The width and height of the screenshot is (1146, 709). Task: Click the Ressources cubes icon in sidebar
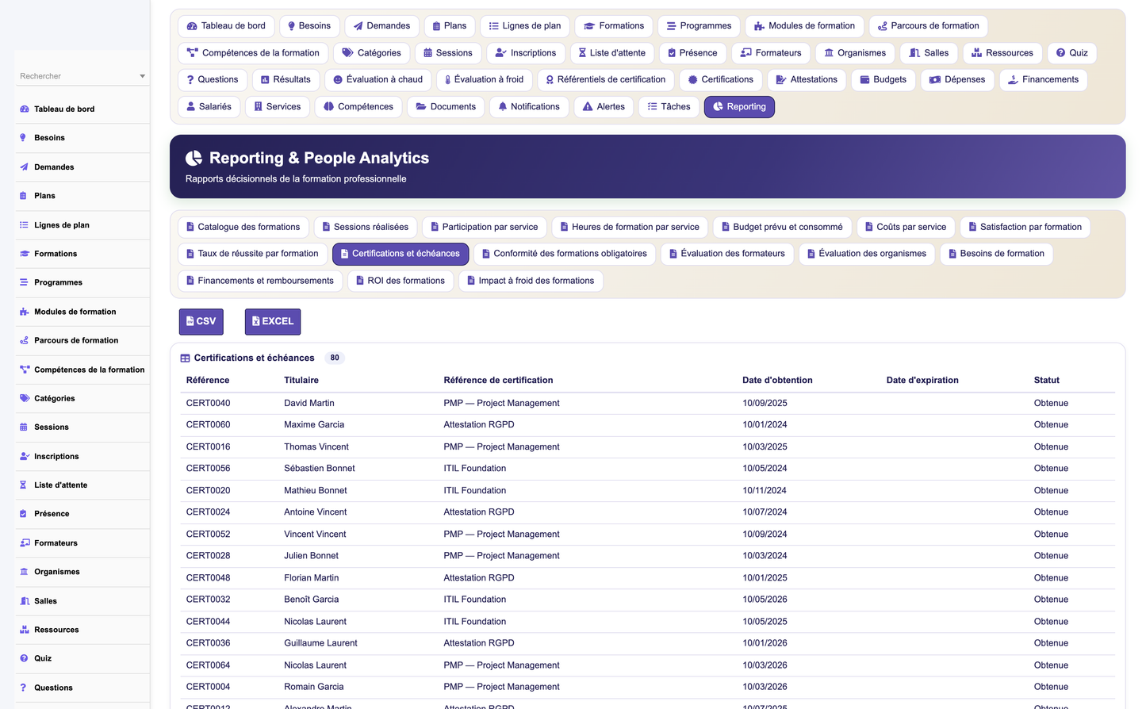pos(24,630)
